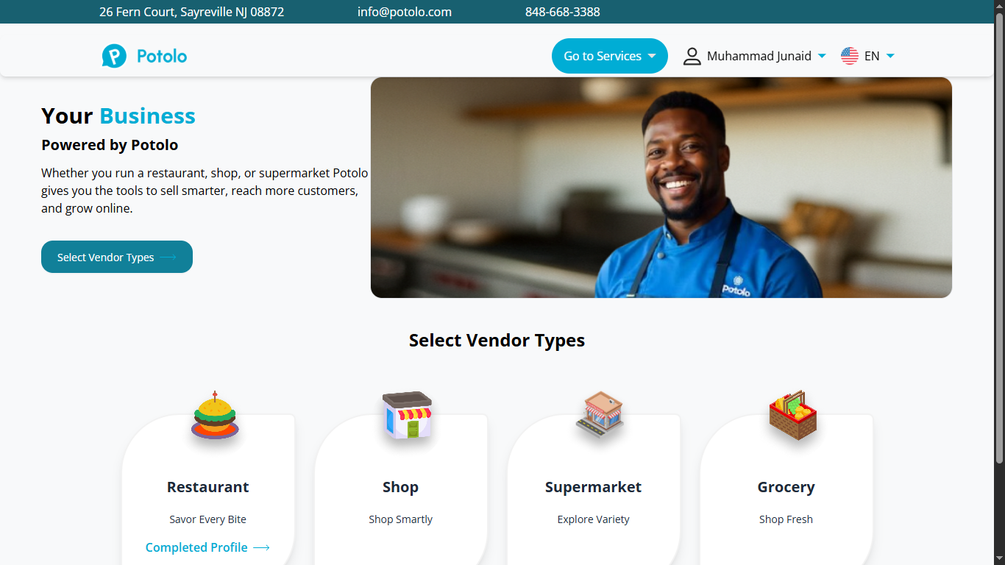Click the arrow beside Completed Profile
Image resolution: width=1005 pixels, height=565 pixels.
tap(261, 547)
